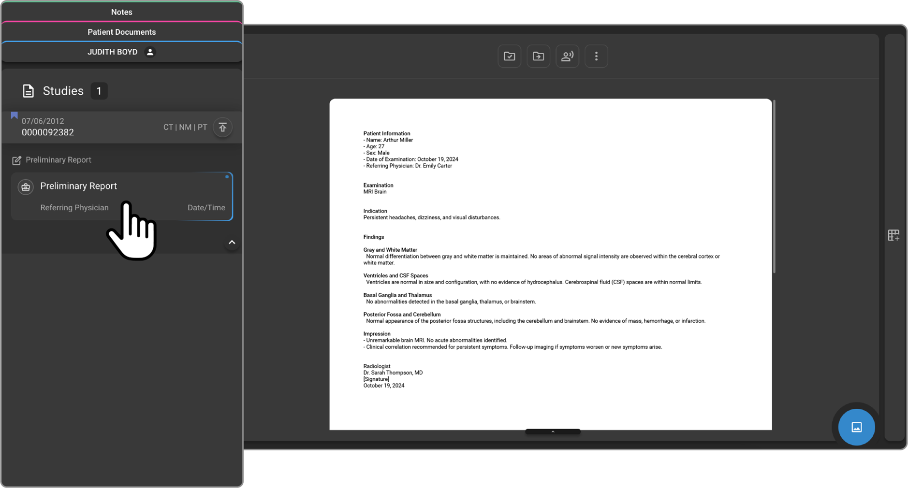
Task: Click the Studies count badge showing 1
Action: pos(99,91)
